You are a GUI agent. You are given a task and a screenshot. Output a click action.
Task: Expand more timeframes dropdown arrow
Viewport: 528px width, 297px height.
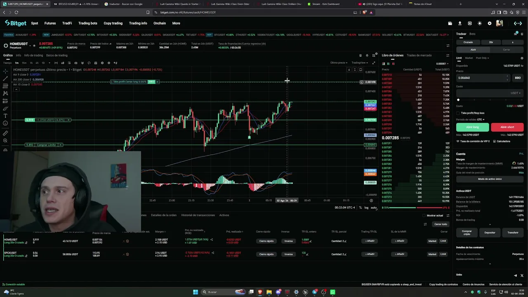[x=50, y=63]
